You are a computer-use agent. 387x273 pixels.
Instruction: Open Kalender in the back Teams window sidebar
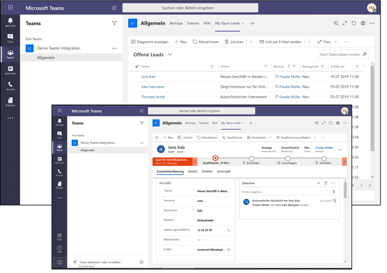pos(10,70)
